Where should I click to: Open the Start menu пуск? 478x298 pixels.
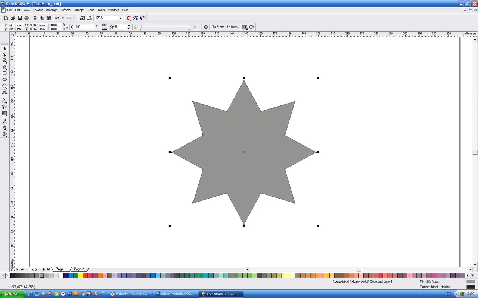coord(12,294)
